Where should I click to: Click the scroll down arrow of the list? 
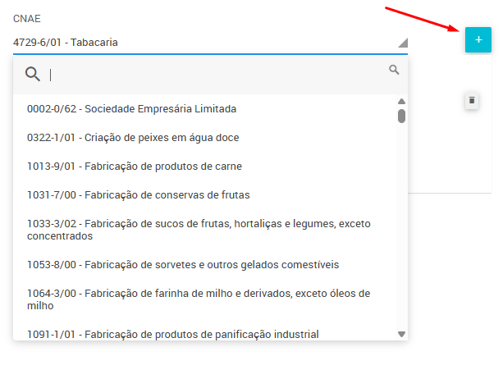click(401, 334)
